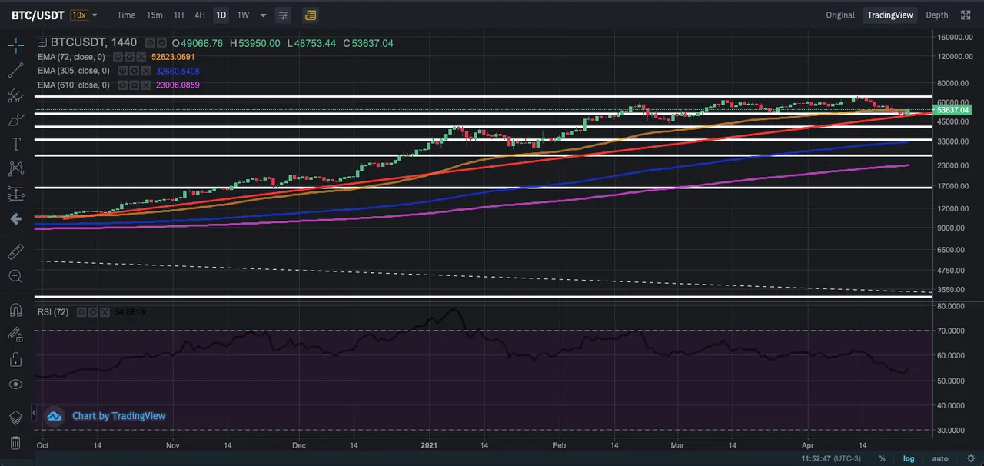984x466 pixels.
Task: Switch to 1H interval
Action: [x=178, y=15]
